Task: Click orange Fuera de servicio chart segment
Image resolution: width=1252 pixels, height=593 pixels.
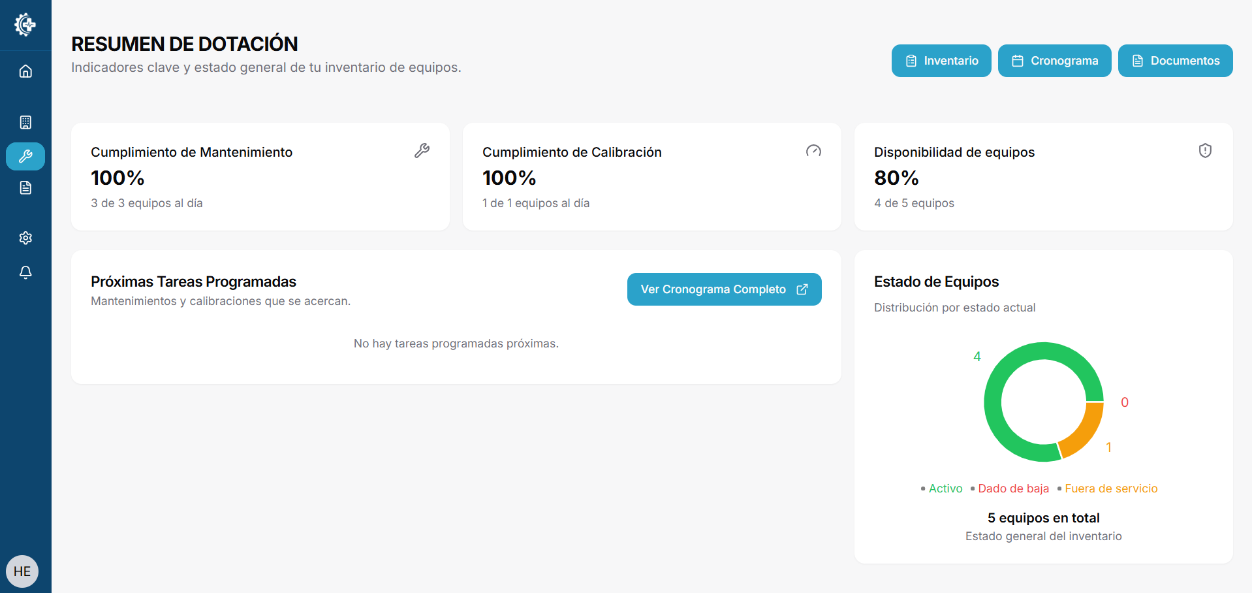Action: 1085,432
